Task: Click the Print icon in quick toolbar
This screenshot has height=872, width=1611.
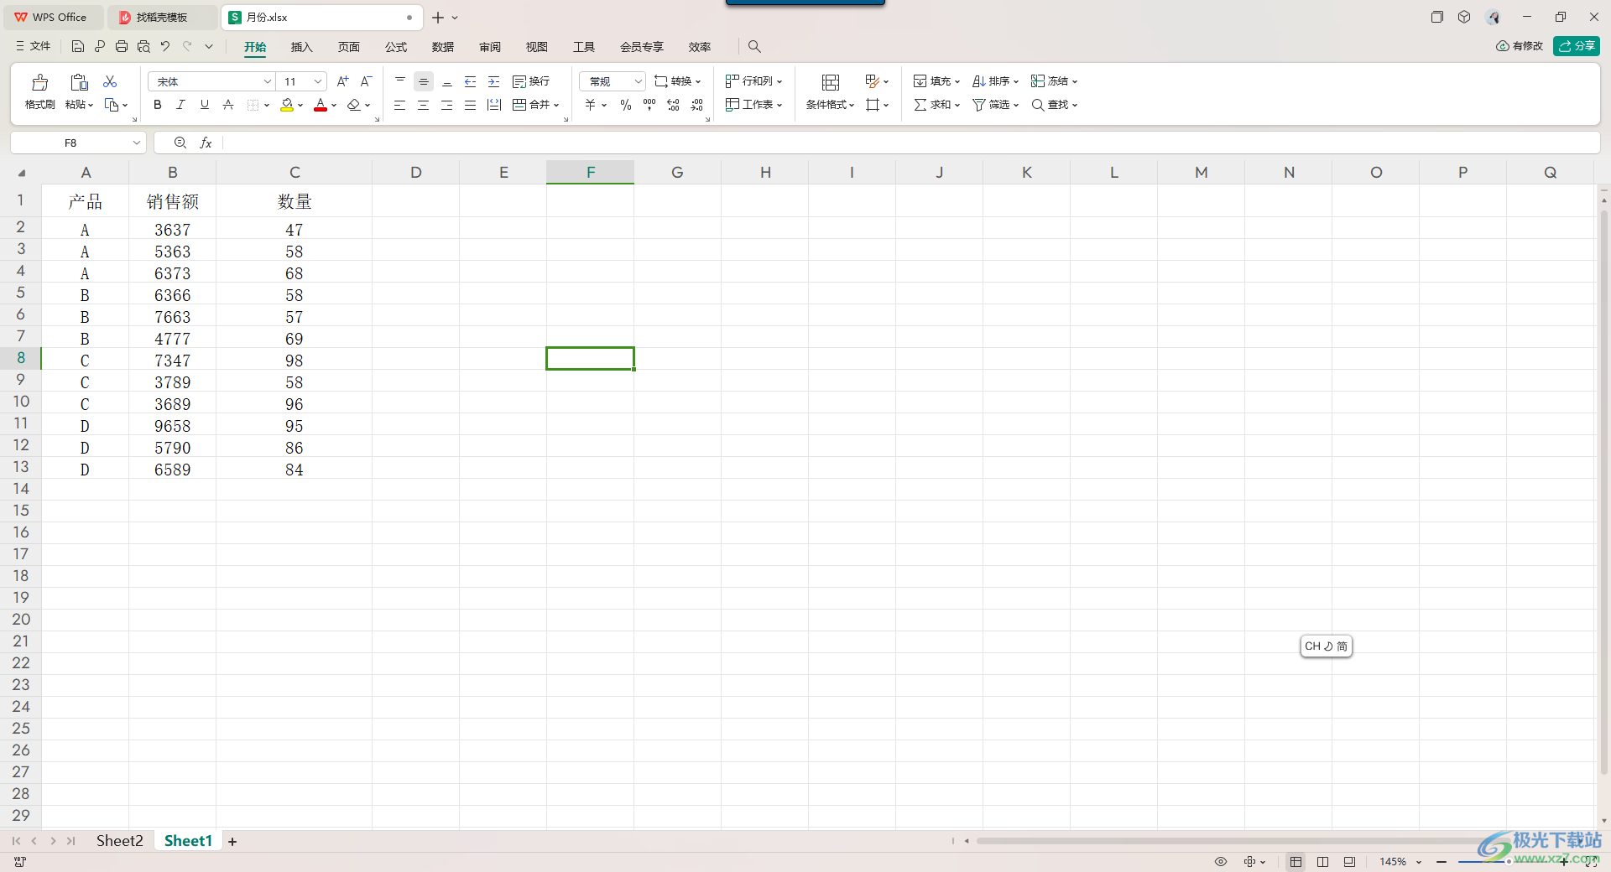Action: pyautogui.click(x=122, y=46)
